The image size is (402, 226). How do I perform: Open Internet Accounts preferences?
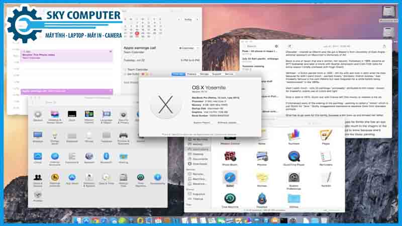click(55, 159)
